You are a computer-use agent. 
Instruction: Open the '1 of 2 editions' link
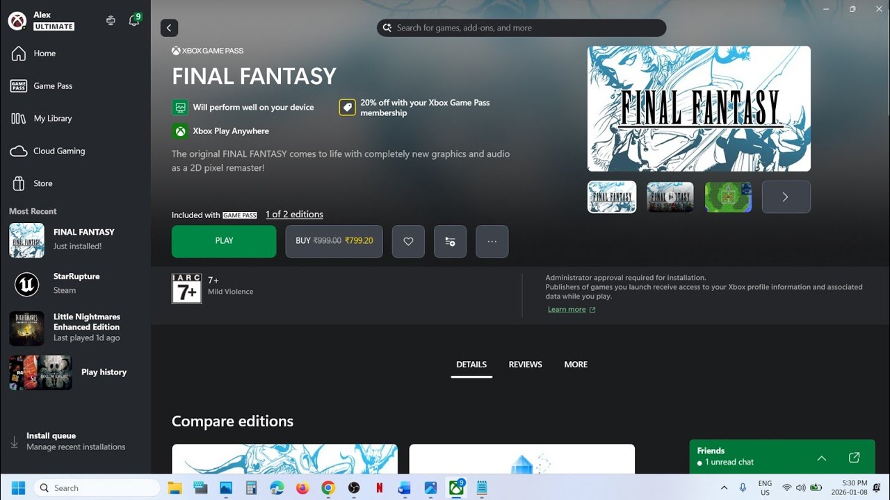tap(294, 215)
